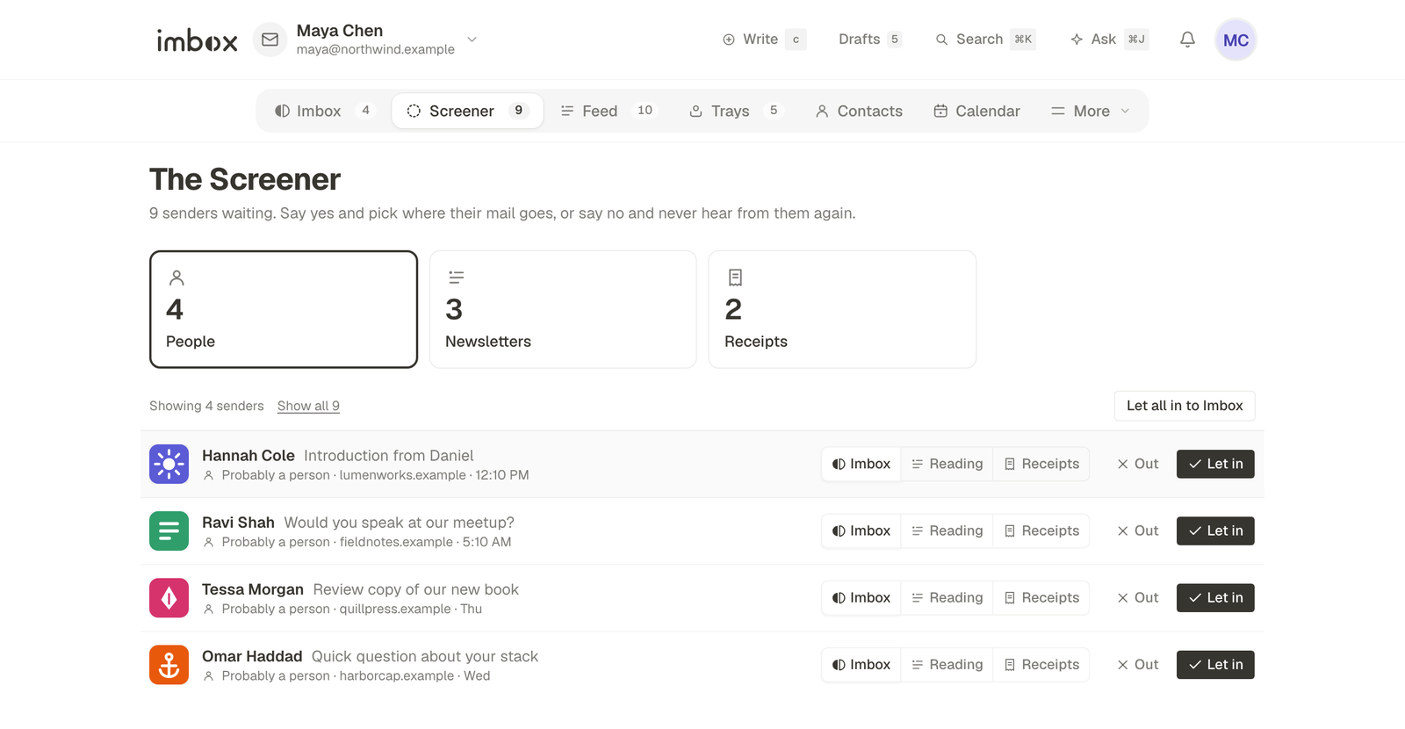Viewport: 1405px width, 729px height.
Task: Let in Omar Haddad
Action: (1215, 665)
